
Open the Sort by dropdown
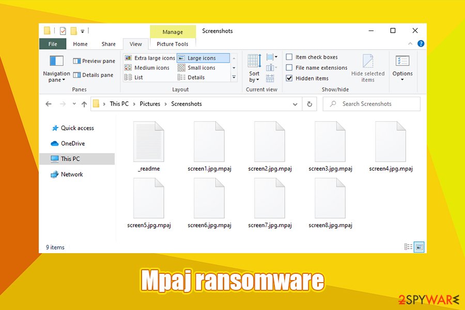click(254, 69)
